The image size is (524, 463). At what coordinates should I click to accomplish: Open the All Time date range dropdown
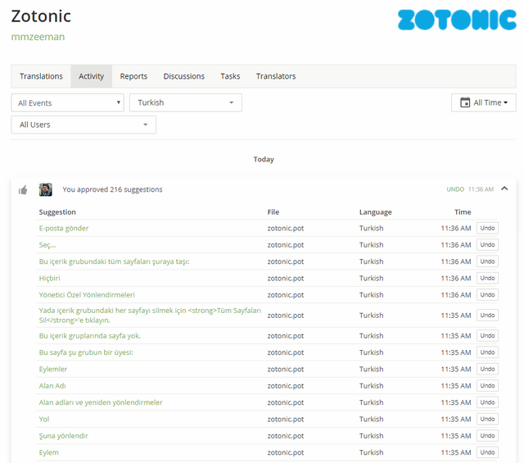(484, 102)
